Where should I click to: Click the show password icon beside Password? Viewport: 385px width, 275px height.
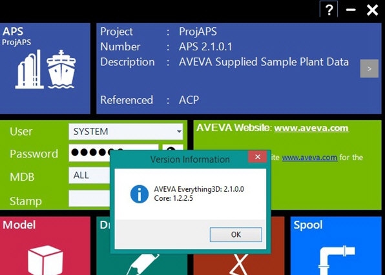tap(172, 148)
